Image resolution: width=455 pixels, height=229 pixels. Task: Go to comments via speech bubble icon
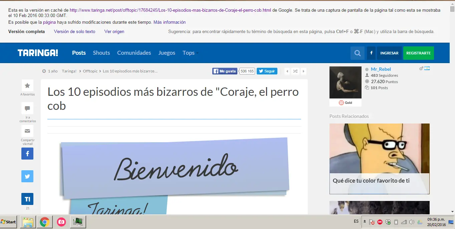click(27, 108)
